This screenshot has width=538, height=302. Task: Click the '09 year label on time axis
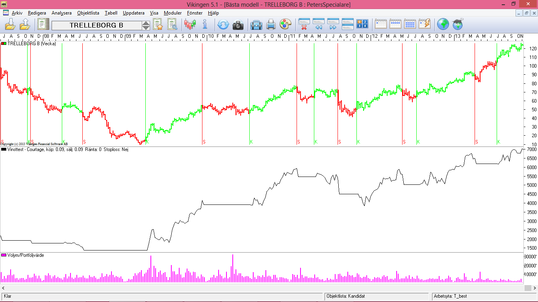pyautogui.click(x=128, y=36)
